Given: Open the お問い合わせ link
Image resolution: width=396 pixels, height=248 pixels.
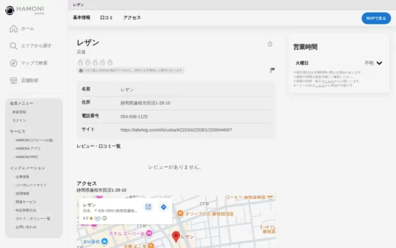Looking at the screenshot, I should (x=26, y=227).
